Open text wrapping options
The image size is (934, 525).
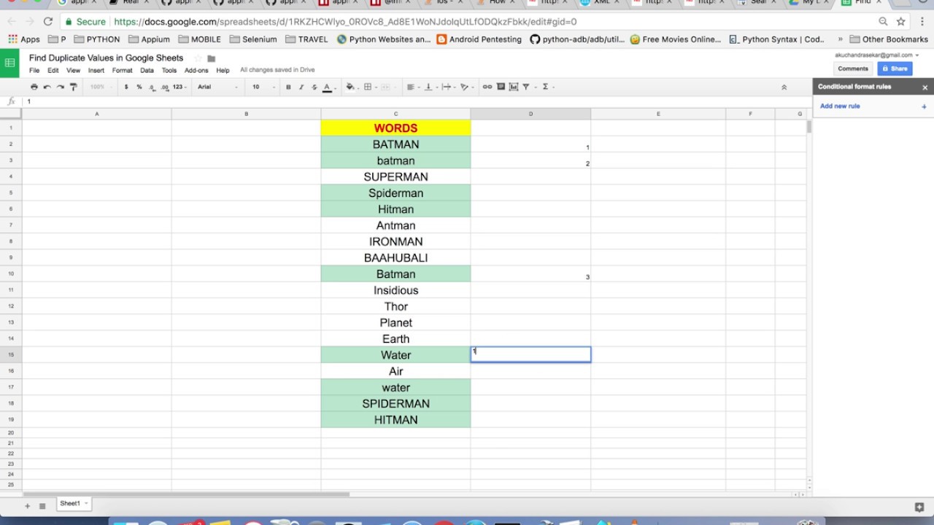point(447,87)
